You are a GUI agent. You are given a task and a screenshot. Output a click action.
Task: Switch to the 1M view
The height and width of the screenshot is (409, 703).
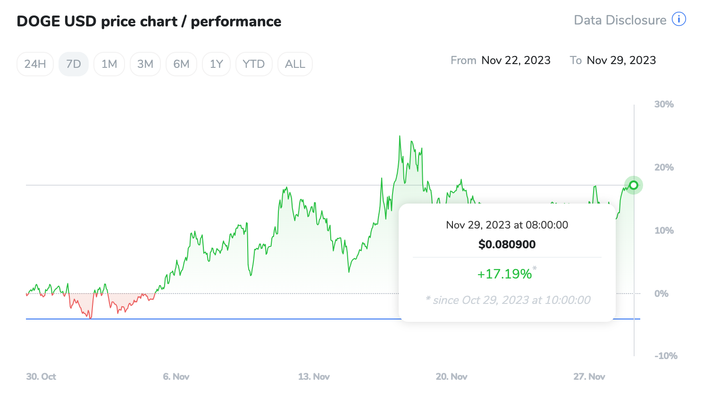point(109,64)
